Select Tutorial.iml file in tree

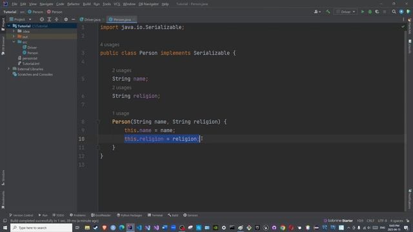[28, 64]
